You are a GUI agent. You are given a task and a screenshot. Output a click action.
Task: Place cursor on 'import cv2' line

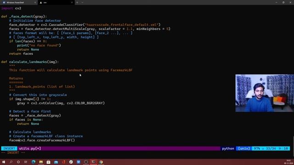[x=11, y=8]
